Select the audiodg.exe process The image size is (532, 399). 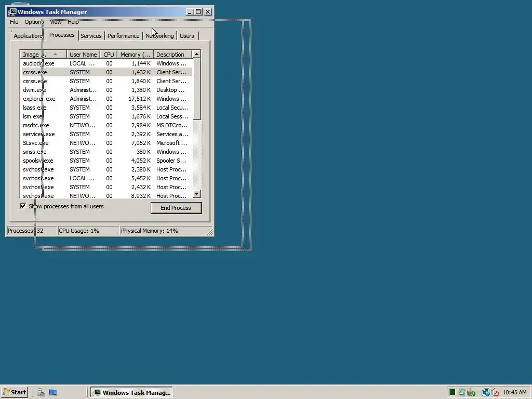coord(106,63)
